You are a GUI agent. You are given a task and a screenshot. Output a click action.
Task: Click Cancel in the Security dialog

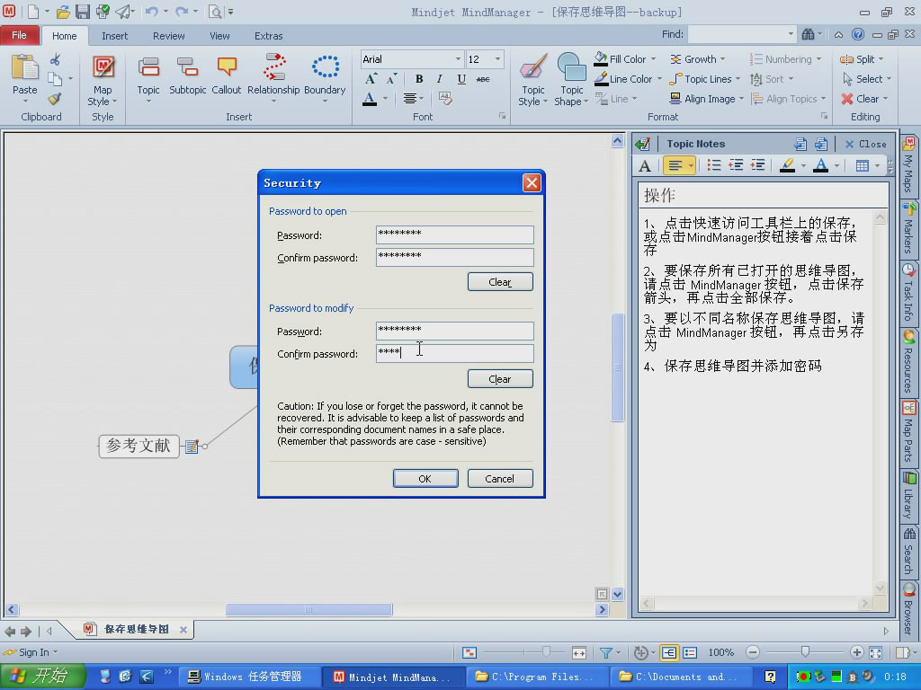click(500, 479)
